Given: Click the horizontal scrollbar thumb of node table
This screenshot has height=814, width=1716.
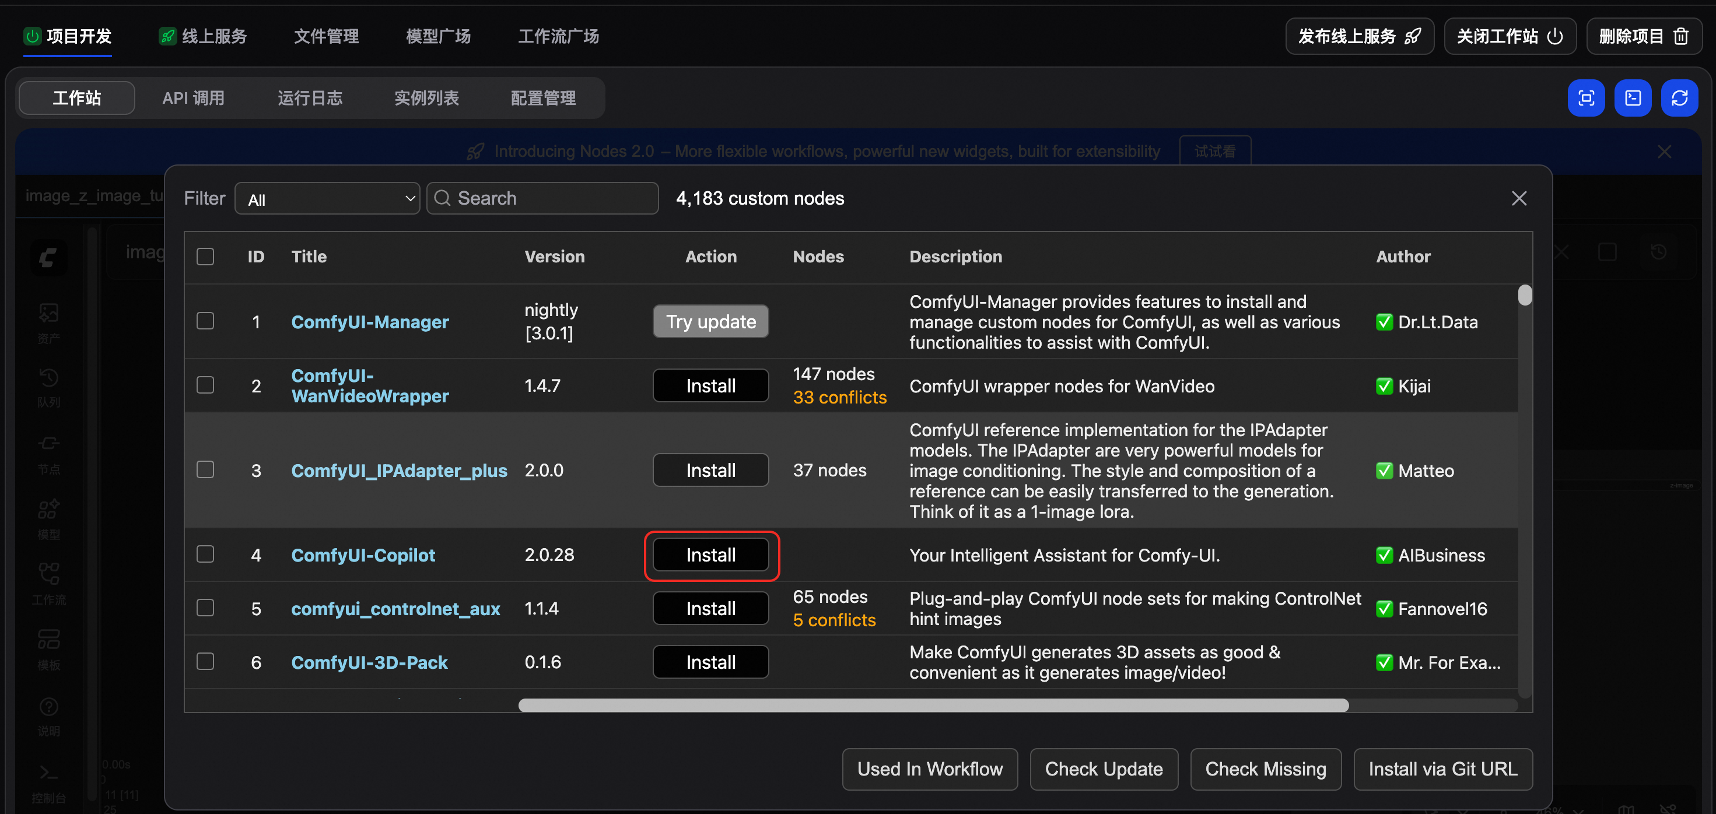Looking at the screenshot, I should pos(933,706).
